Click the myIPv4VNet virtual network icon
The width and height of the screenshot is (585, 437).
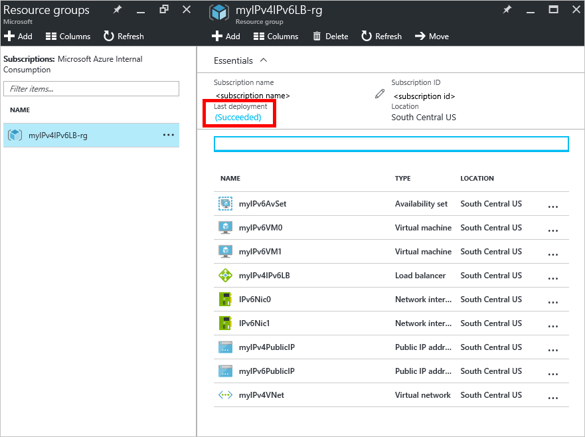(x=225, y=395)
